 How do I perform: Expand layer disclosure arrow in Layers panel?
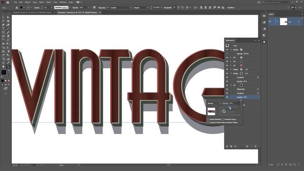pos(277,21)
